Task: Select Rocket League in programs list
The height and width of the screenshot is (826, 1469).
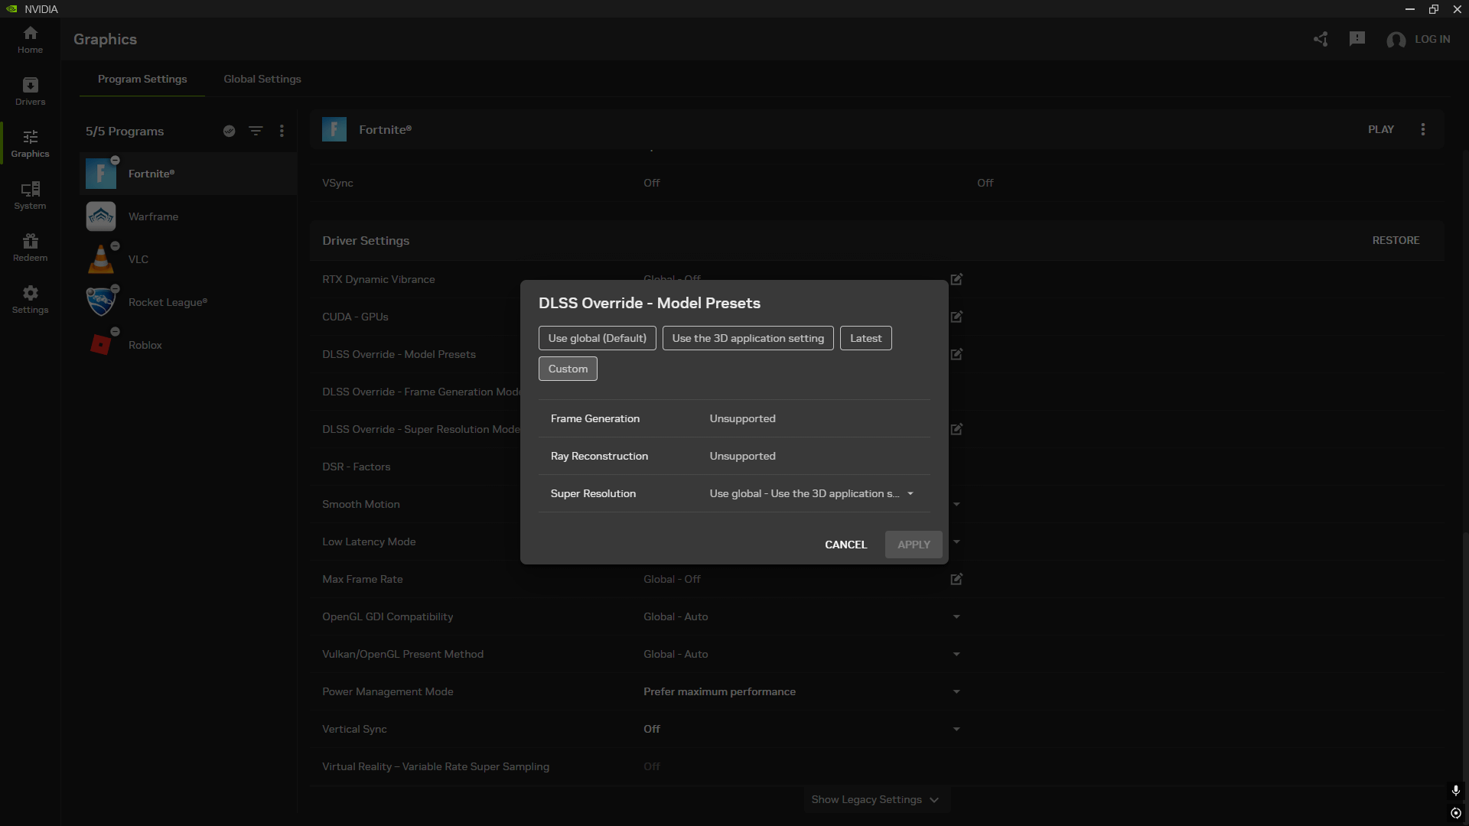Action: [188, 302]
